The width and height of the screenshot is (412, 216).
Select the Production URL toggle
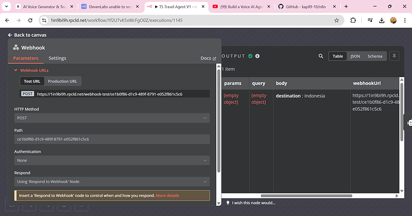coord(63,81)
